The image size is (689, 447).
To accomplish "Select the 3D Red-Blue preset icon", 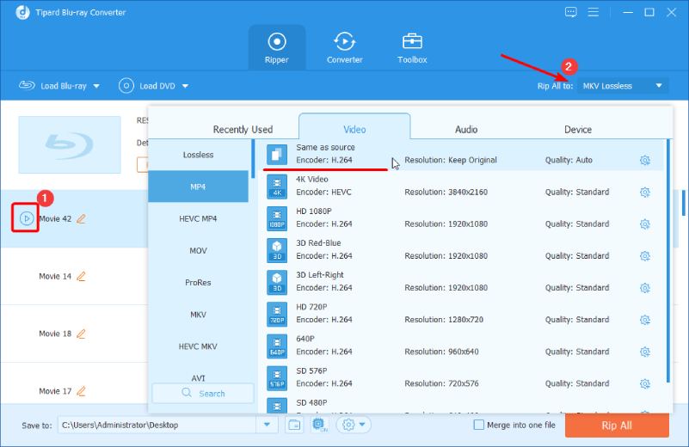I will point(277,251).
